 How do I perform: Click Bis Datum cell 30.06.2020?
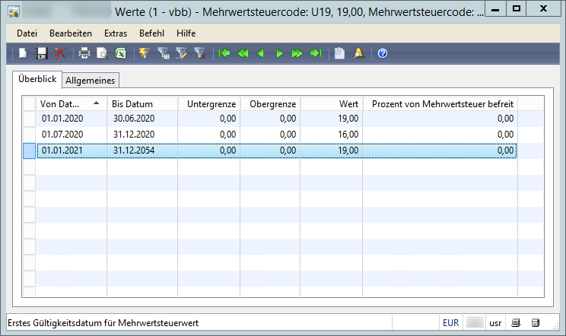click(x=142, y=119)
